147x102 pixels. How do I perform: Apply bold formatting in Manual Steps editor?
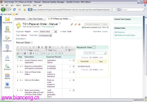tap(39, 47)
